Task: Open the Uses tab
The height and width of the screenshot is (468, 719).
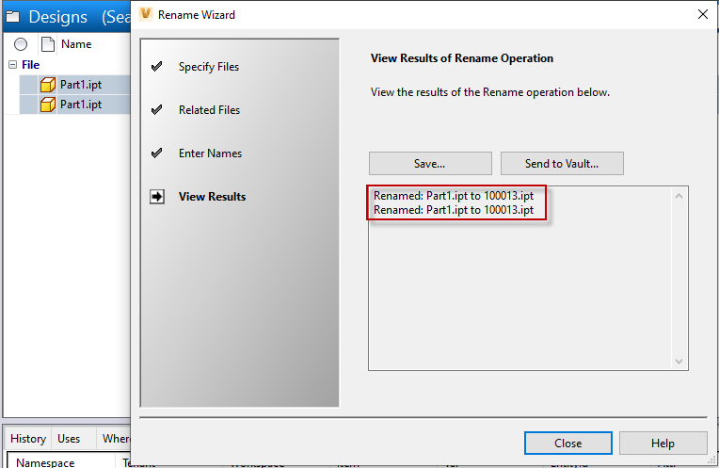Action: point(69,439)
